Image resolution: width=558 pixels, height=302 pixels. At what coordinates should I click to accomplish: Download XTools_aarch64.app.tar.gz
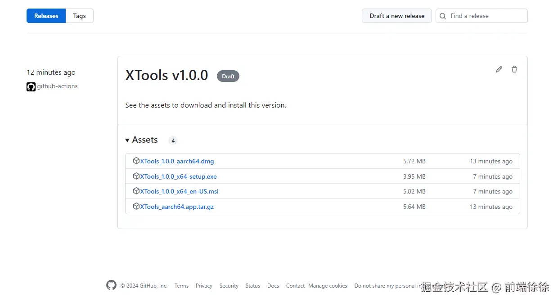(177, 207)
